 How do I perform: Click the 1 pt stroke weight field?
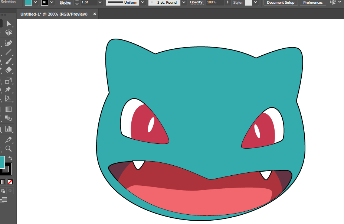click(88, 3)
